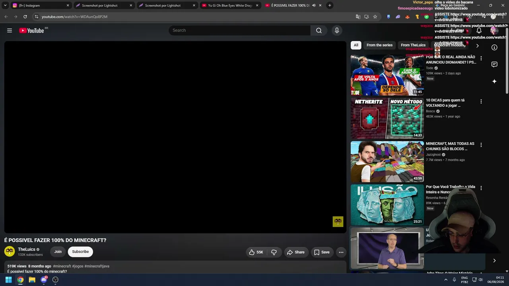Viewport: 509px width, 286px height.
Task: Select the All filter chip
Action: coord(356,45)
